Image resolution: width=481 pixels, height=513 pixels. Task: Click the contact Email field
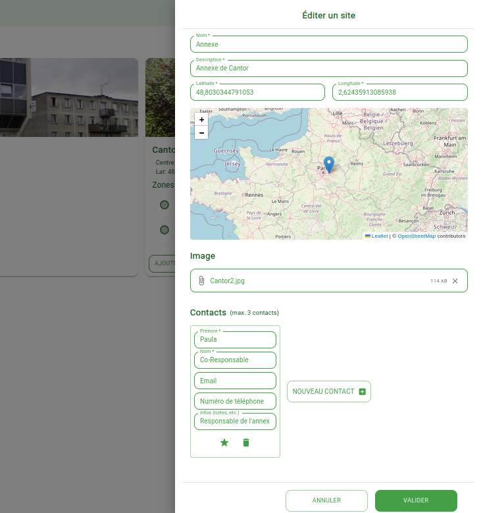(235, 381)
